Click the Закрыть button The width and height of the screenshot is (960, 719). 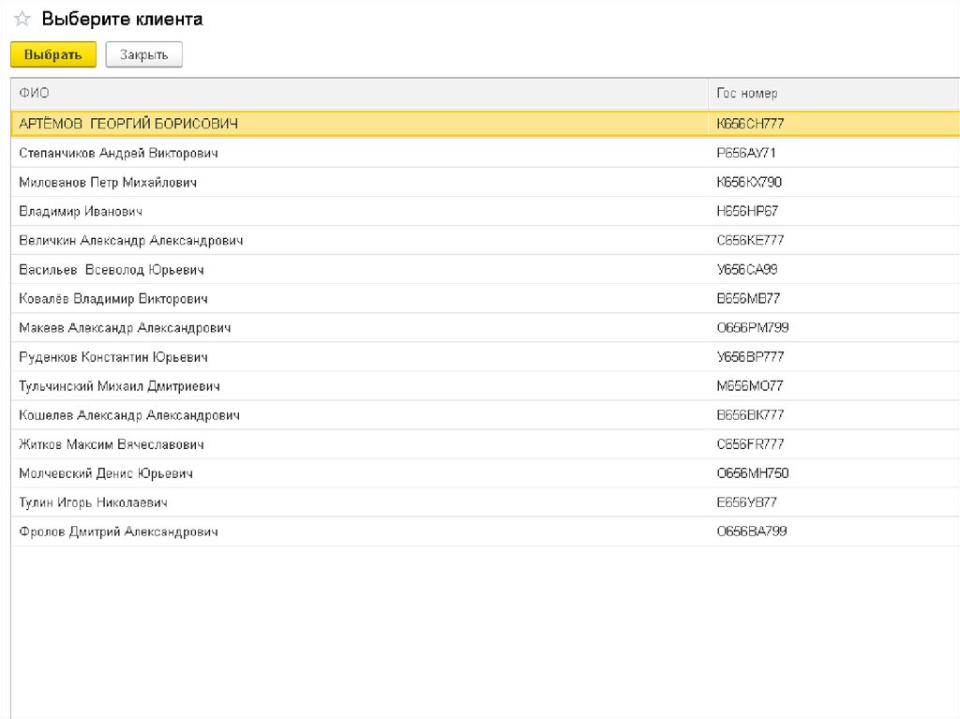(x=143, y=55)
